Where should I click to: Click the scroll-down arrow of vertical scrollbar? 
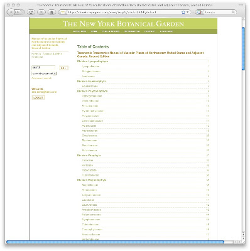[243, 238]
